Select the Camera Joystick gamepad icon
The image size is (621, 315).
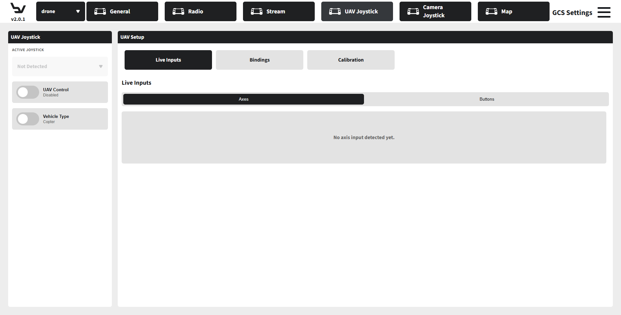point(413,11)
